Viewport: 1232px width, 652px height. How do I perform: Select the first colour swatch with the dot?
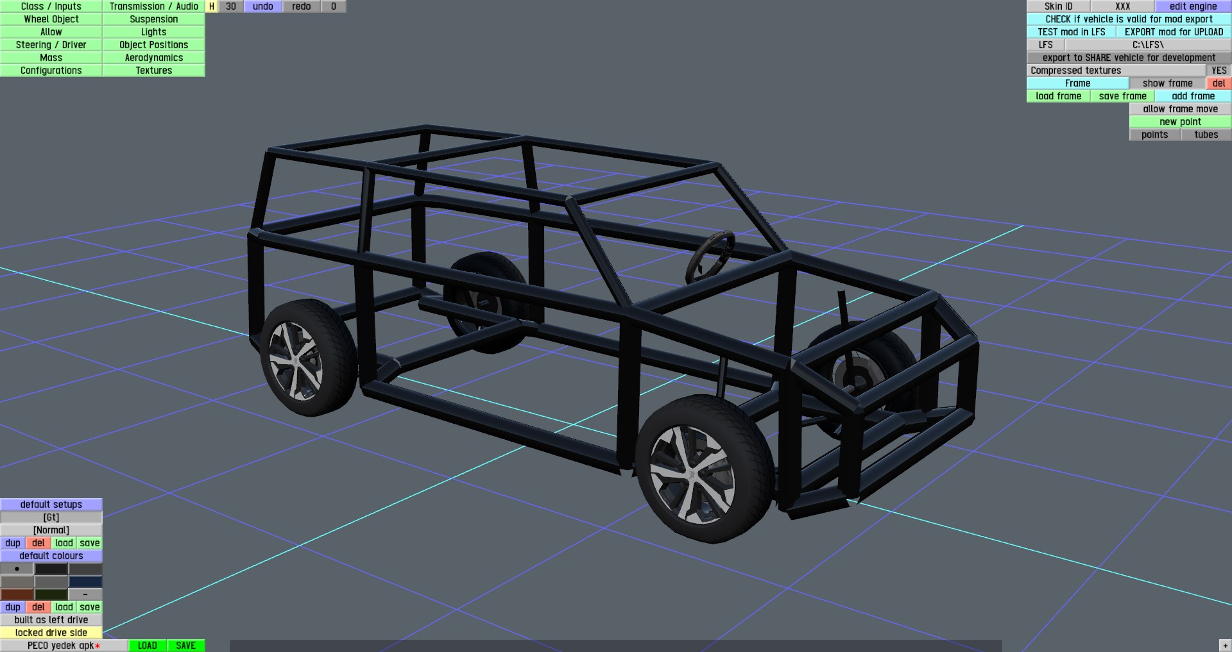point(17,569)
